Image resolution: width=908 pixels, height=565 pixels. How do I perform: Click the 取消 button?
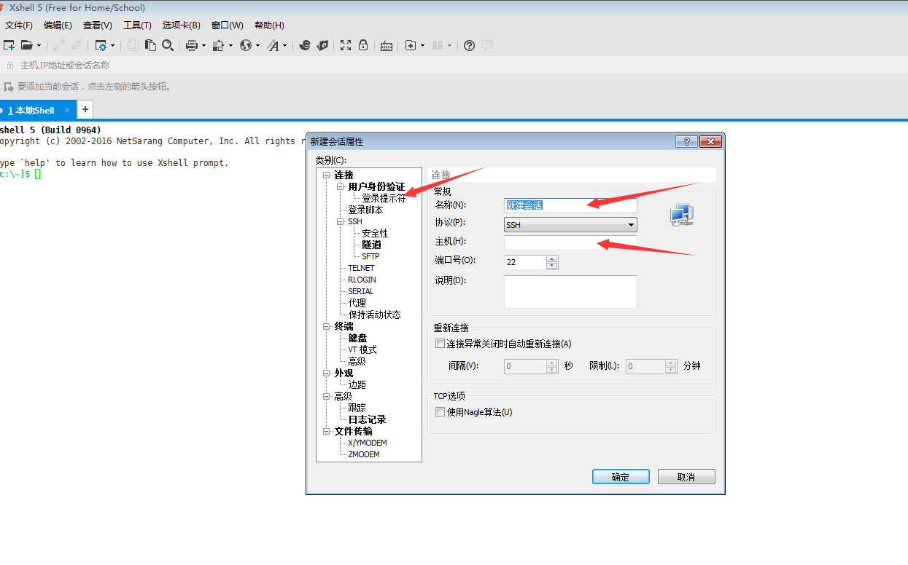click(x=686, y=477)
